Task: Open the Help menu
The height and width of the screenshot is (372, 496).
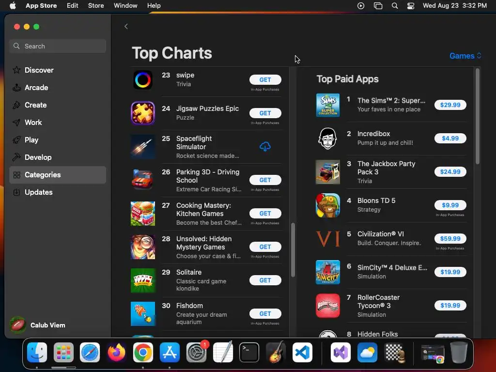Action: coord(154,6)
